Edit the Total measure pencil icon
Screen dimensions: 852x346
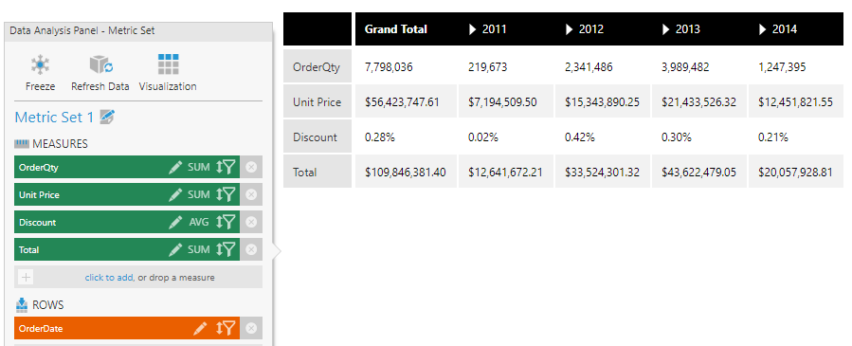click(175, 249)
